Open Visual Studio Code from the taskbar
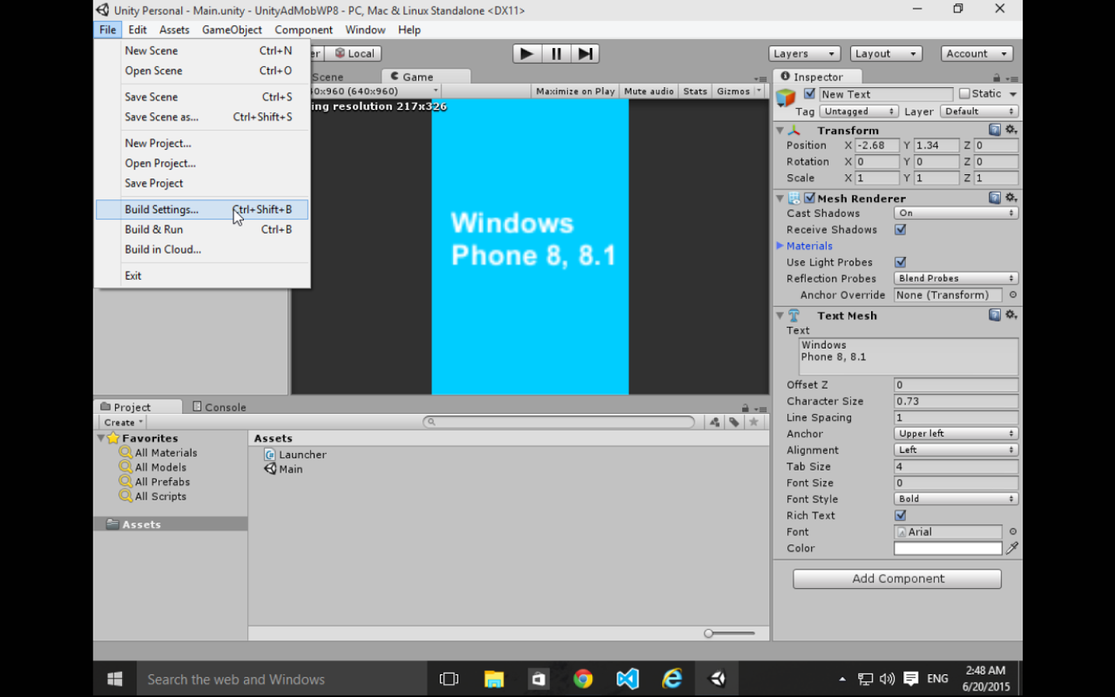Viewport: 1115px width, 697px height. (627, 679)
